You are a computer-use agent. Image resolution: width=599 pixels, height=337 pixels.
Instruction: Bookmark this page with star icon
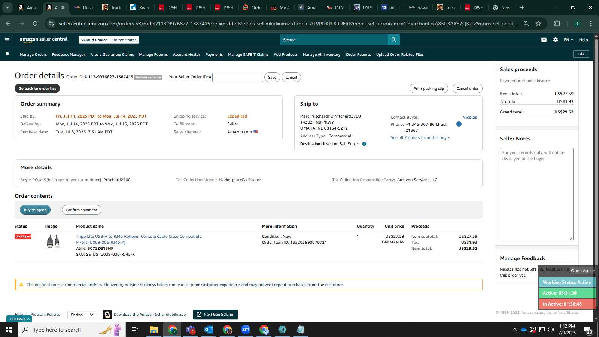pos(538,24)
